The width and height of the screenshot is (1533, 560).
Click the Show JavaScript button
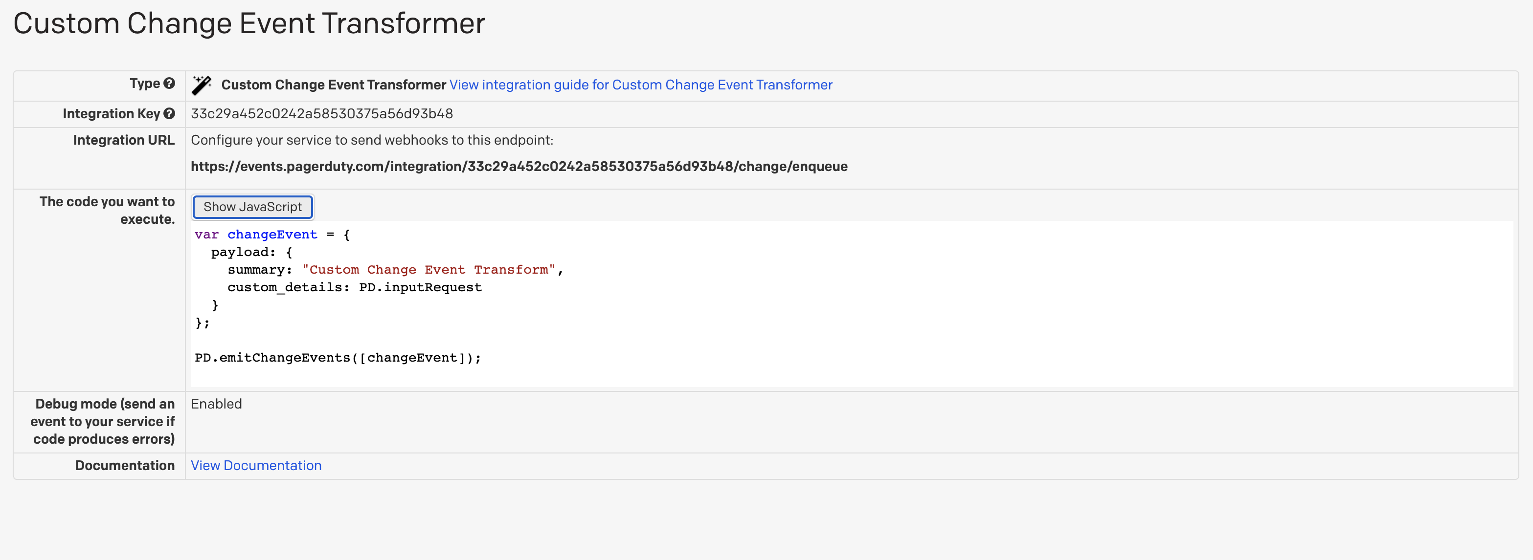pos(252,206)
